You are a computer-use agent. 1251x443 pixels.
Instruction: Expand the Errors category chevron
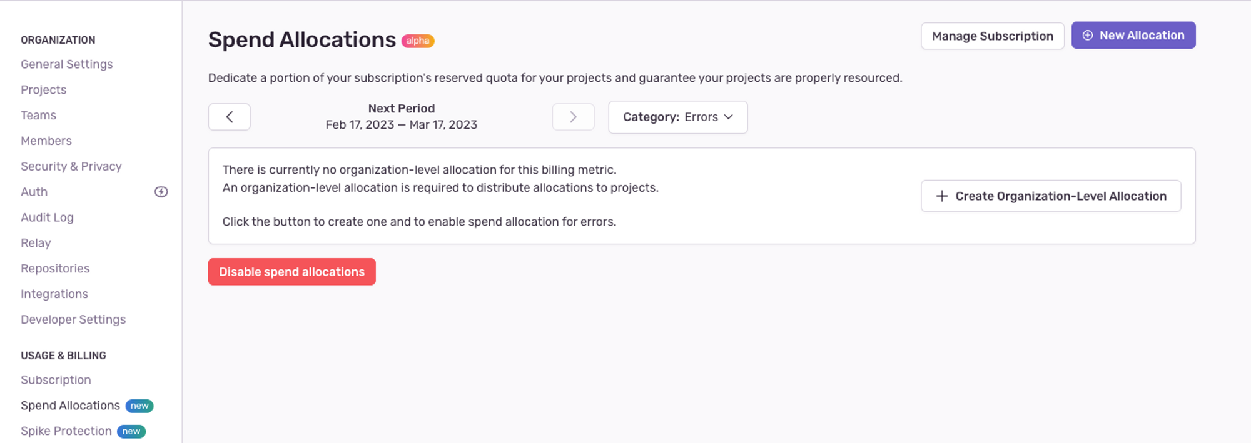(x=728, y=117)
